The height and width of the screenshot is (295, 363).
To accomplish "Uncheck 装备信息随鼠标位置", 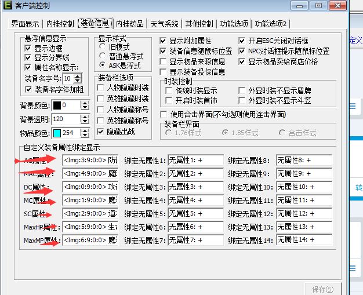I will [x=163, y=51].
